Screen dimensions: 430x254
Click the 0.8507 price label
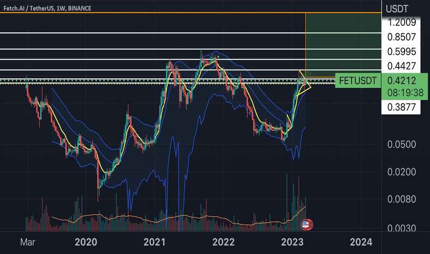tap(401, 37)
